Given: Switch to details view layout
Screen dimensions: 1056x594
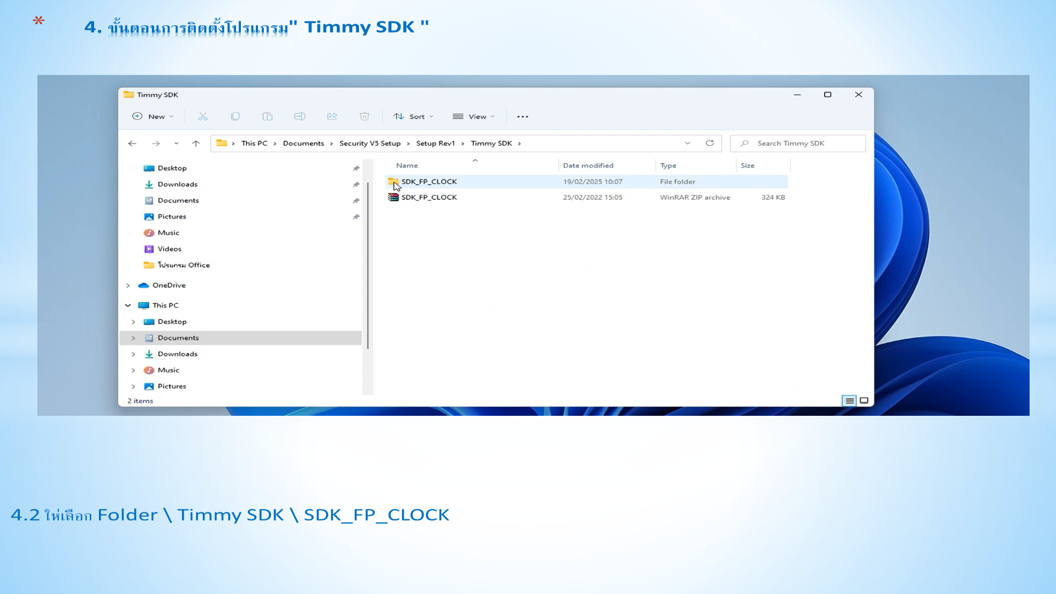Looking at the screenshot, I should tap(849, 400).
